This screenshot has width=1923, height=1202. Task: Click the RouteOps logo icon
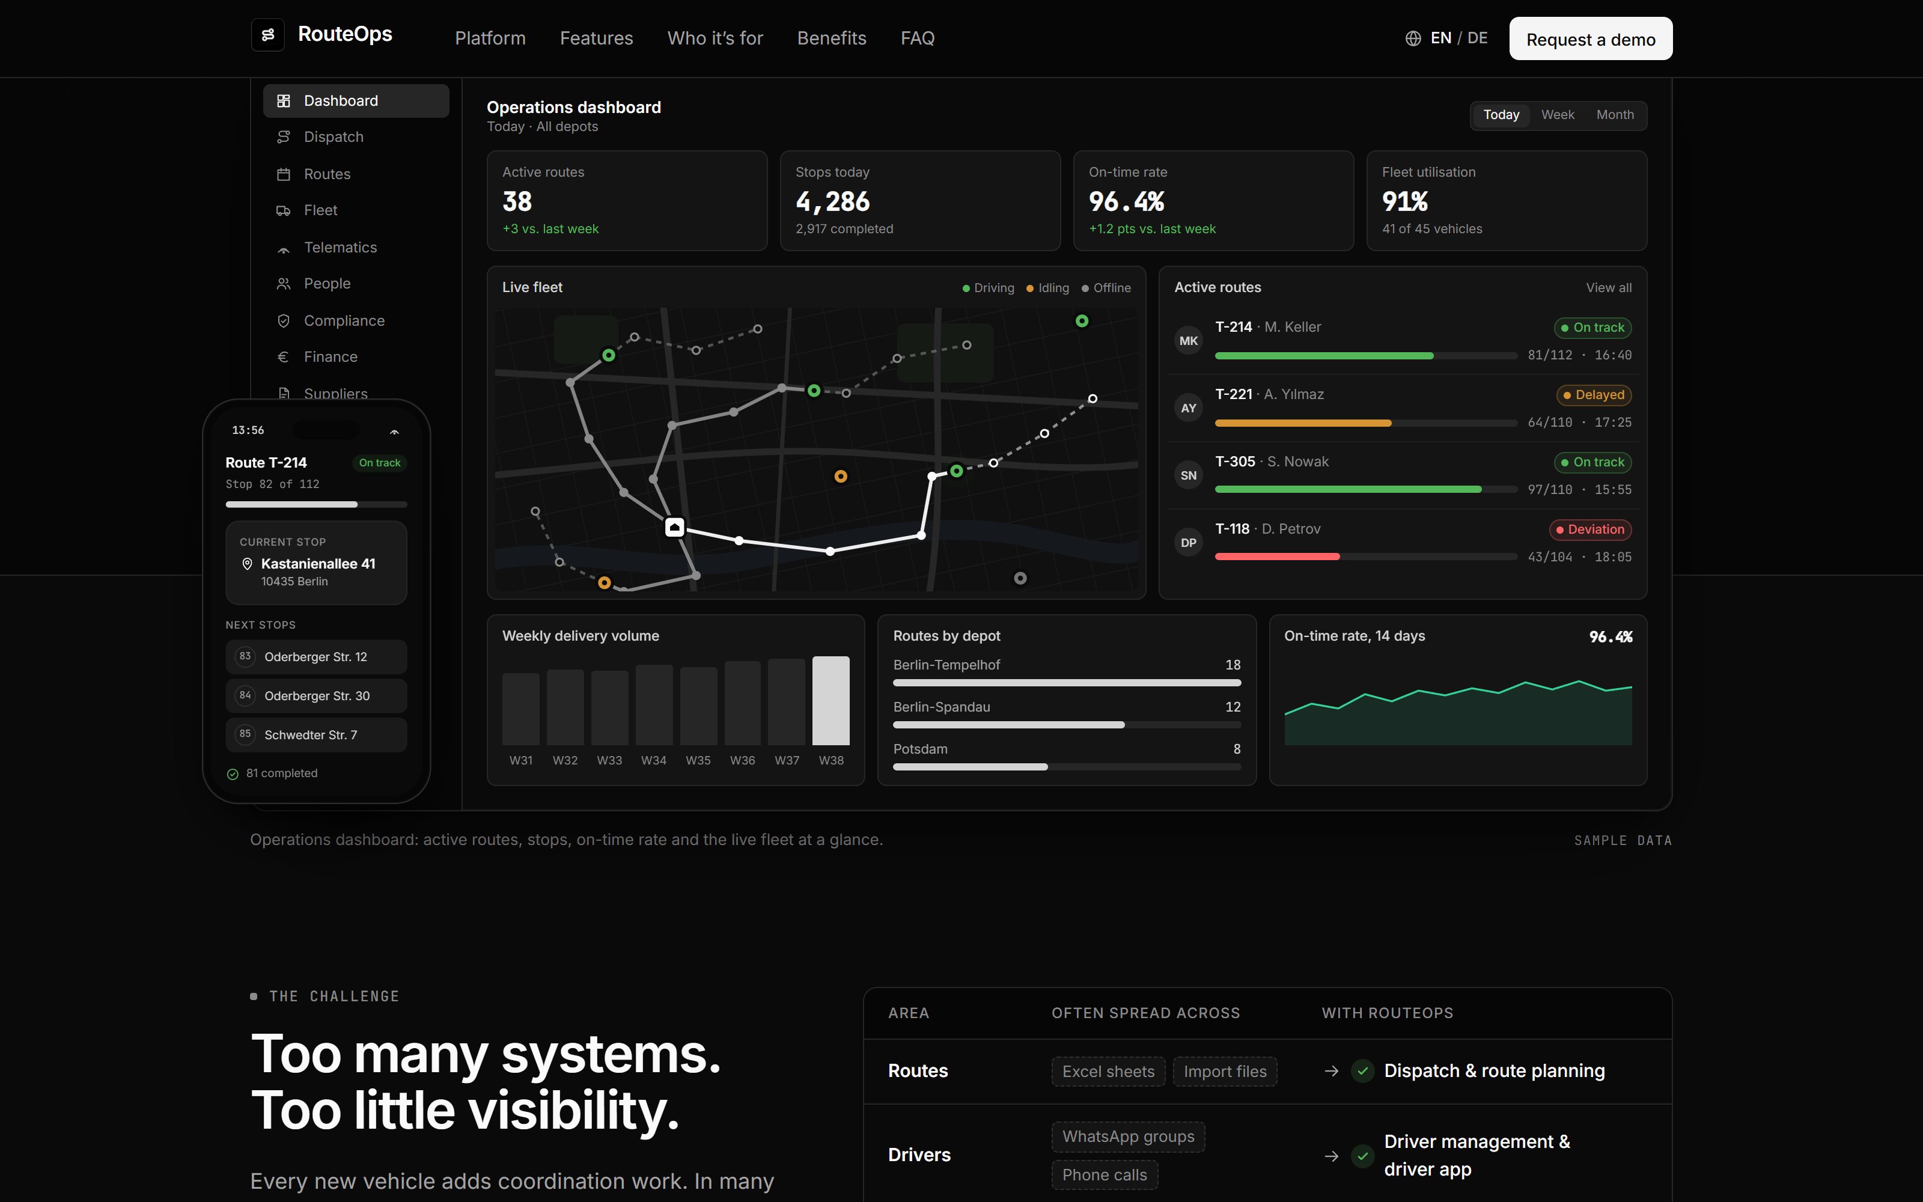point(268,35)
